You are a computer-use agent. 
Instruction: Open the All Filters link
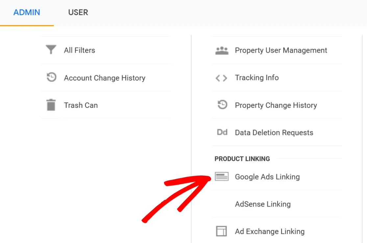point(80,50)
